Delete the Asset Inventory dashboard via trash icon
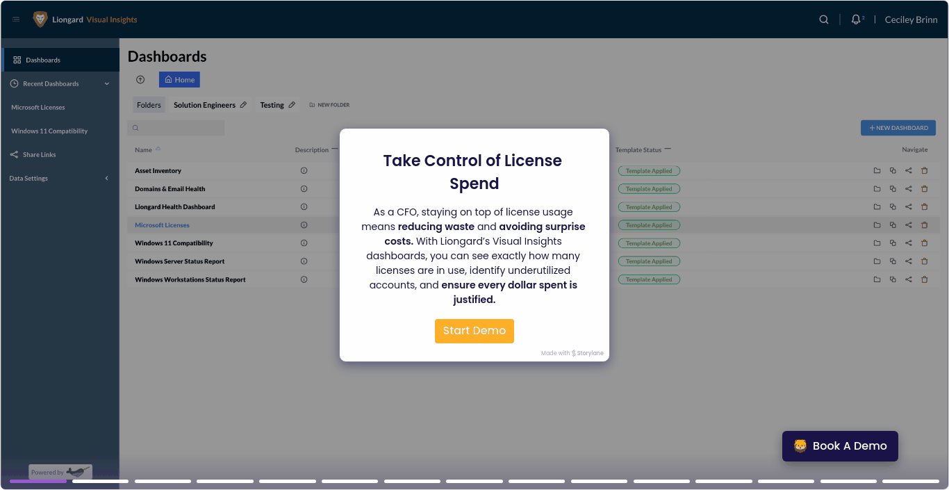The image size is (949, 490). point(924,171)
